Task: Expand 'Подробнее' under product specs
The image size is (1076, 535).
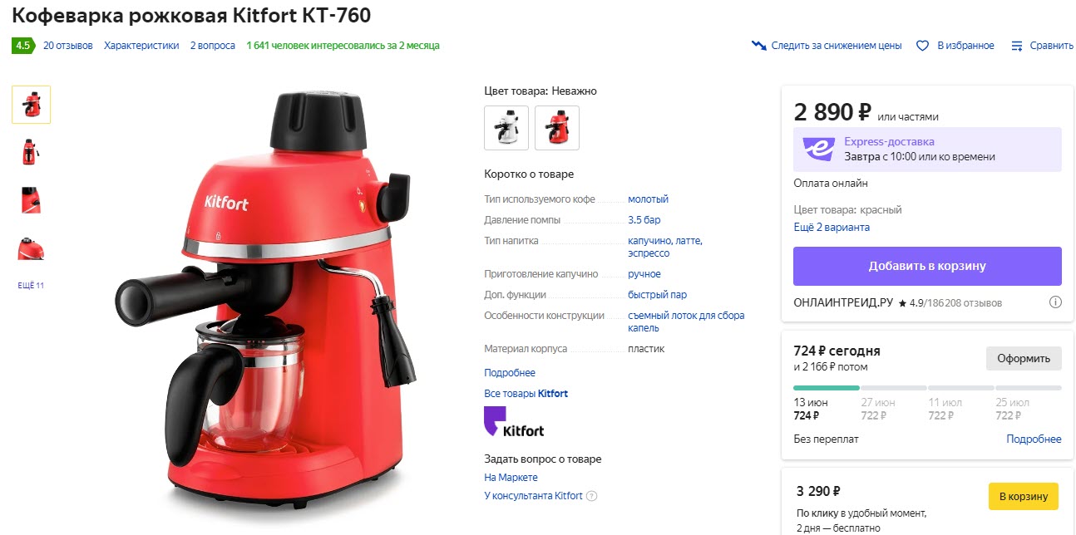Action: tap(510, 373)
